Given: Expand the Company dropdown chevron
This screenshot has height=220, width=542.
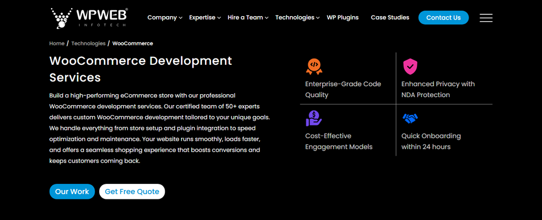Looking at the screenshot, I should click(x=180, y=18).
